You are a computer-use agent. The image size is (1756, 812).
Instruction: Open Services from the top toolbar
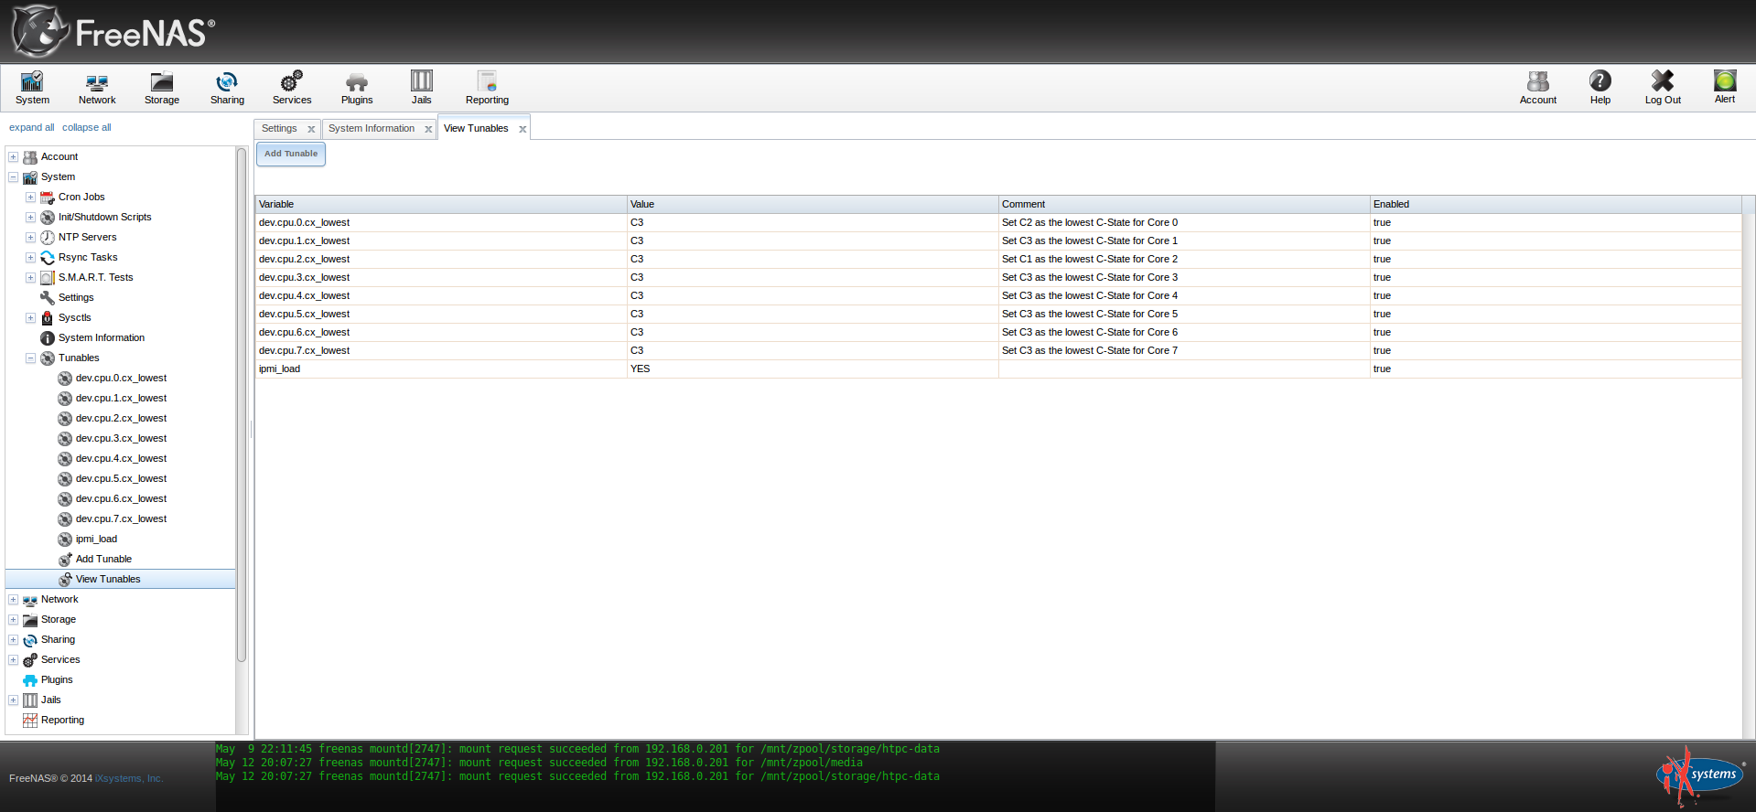coord(292,88)
